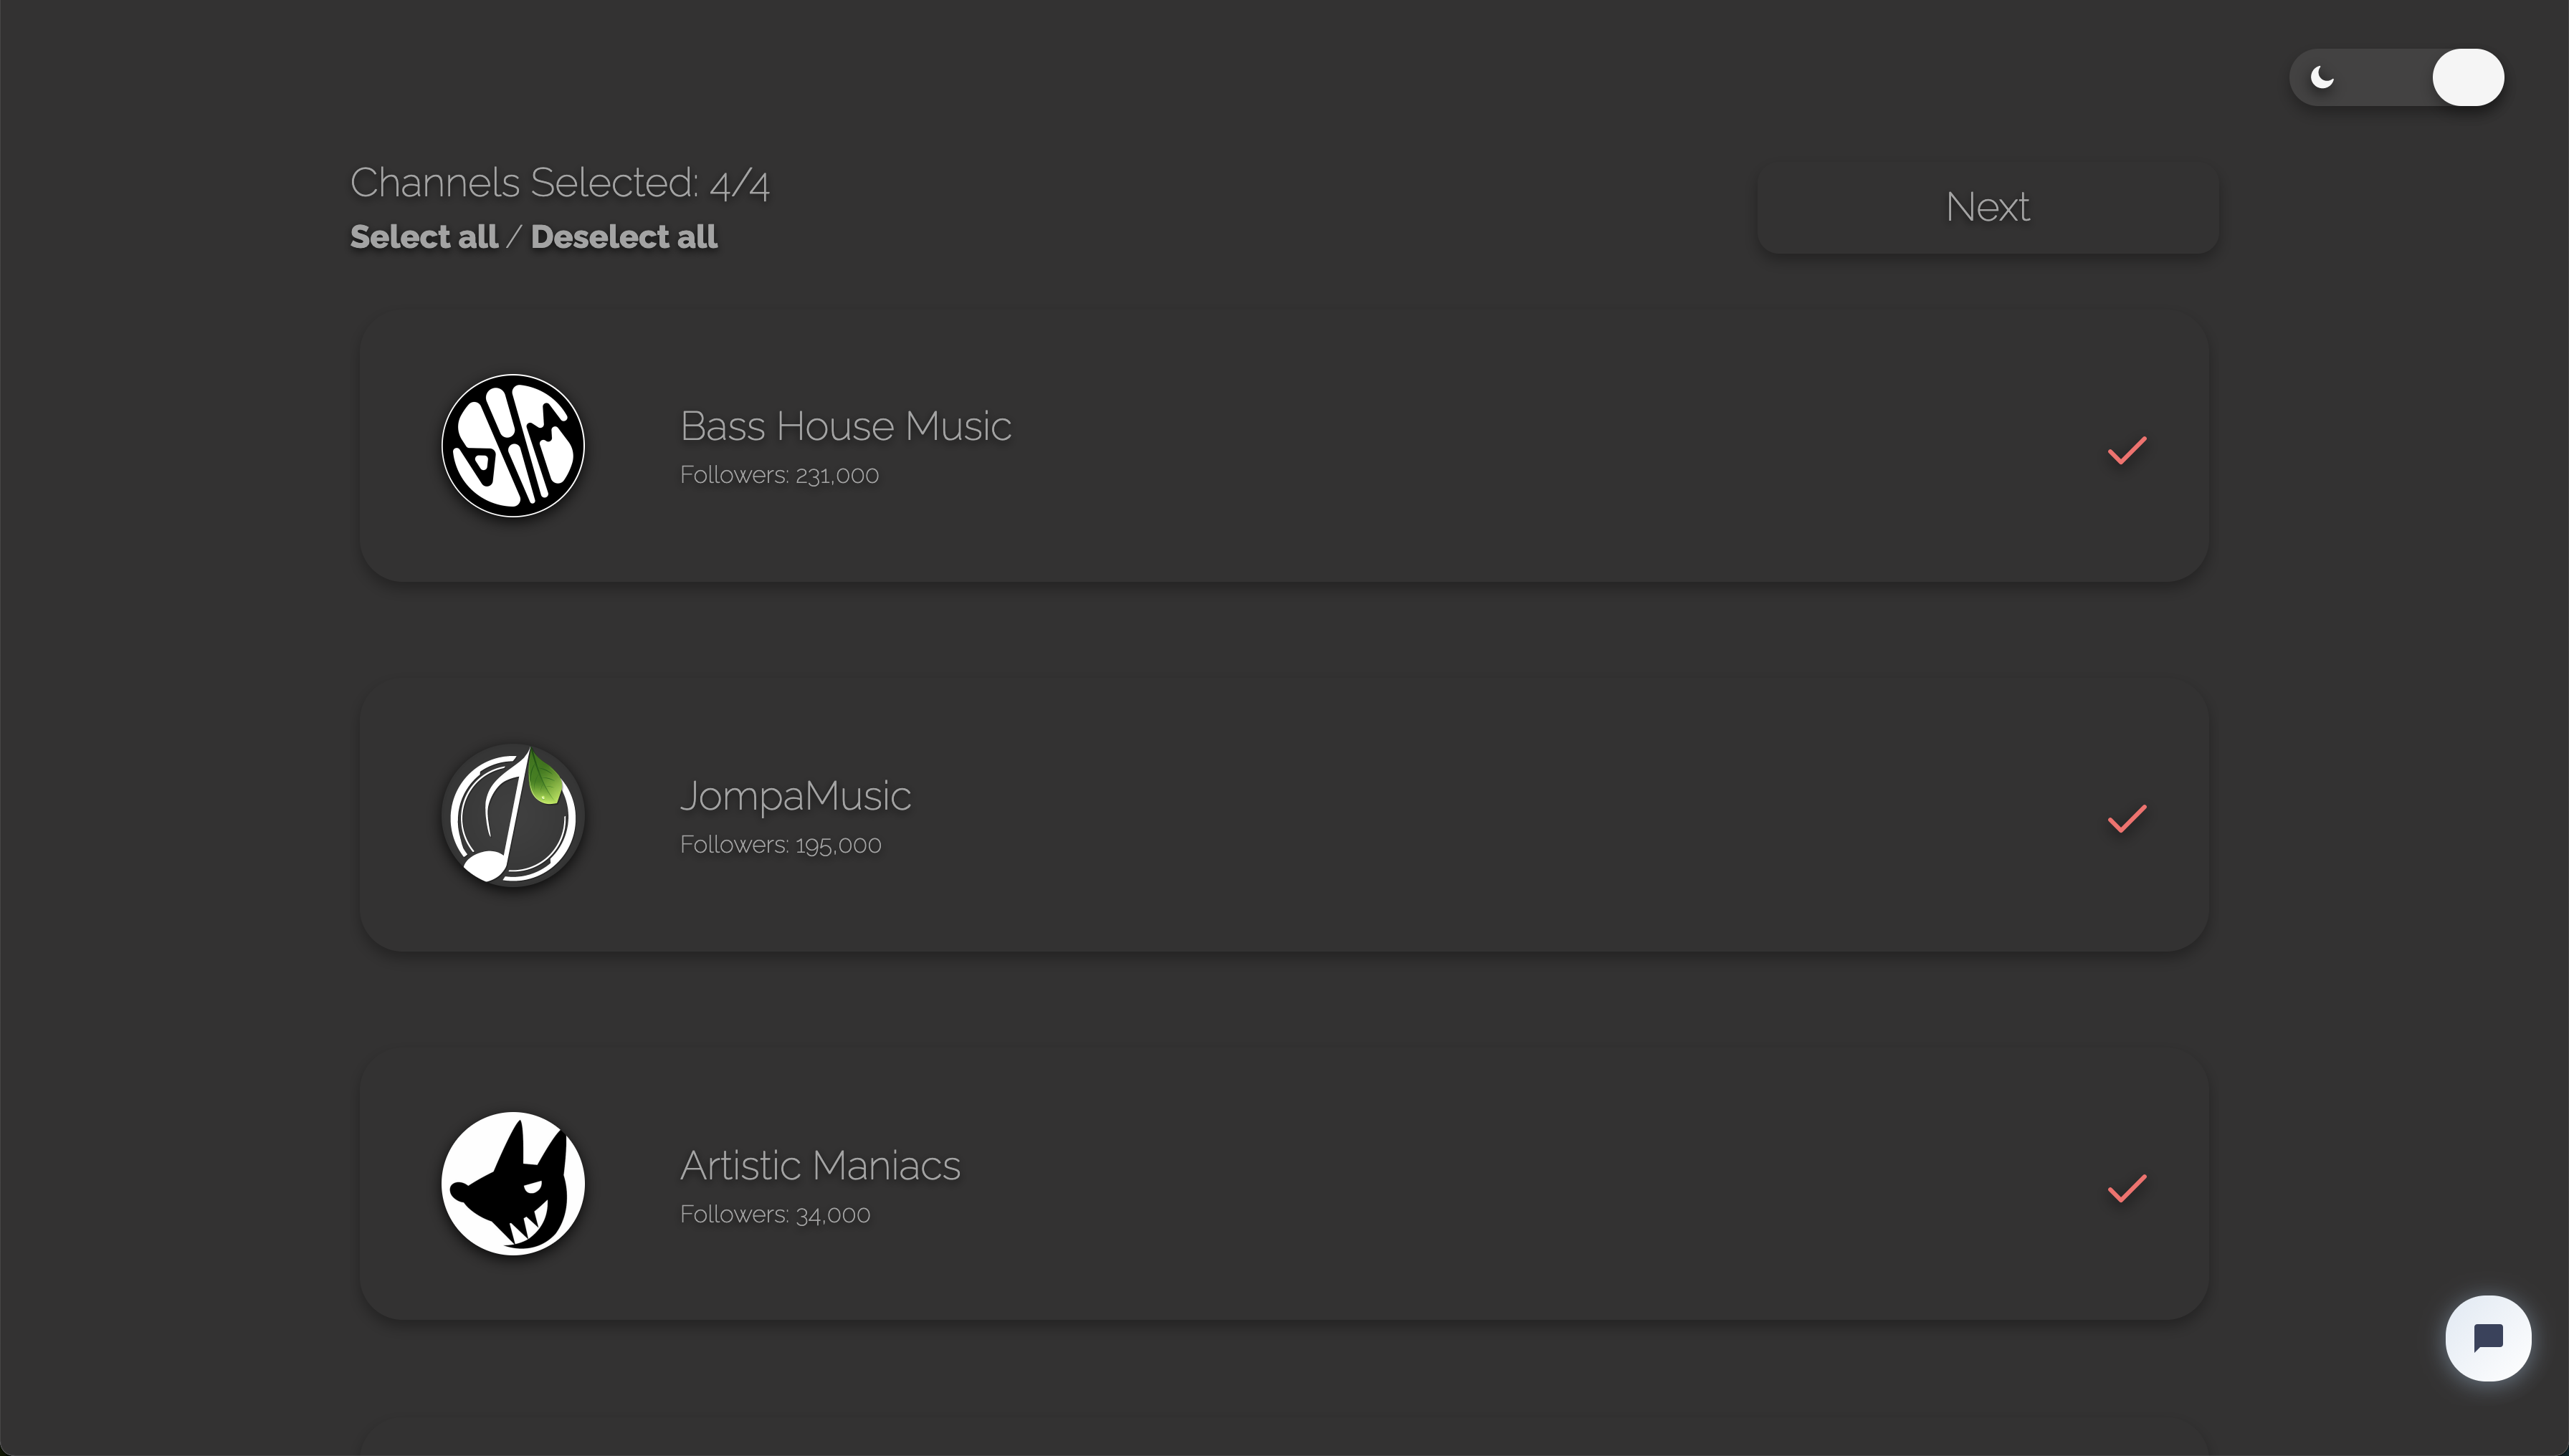Click the red checkmark beside JompaMusic

click(2127, 820)
